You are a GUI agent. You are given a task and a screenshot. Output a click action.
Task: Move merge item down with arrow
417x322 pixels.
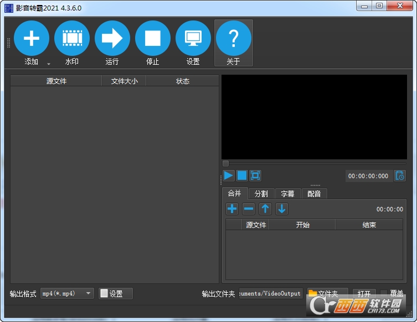coord(282,209)
